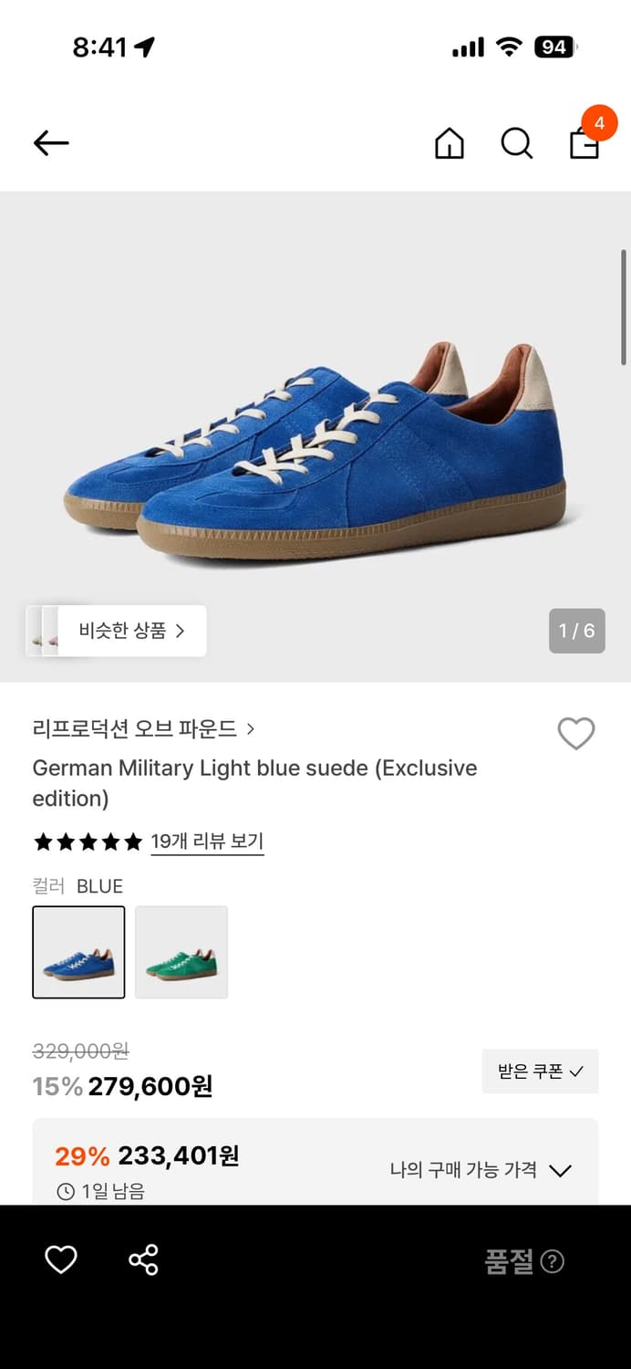This screenshot has width=631, height=1369.
Task: Select the green colorway swatch
Action: 181,952
